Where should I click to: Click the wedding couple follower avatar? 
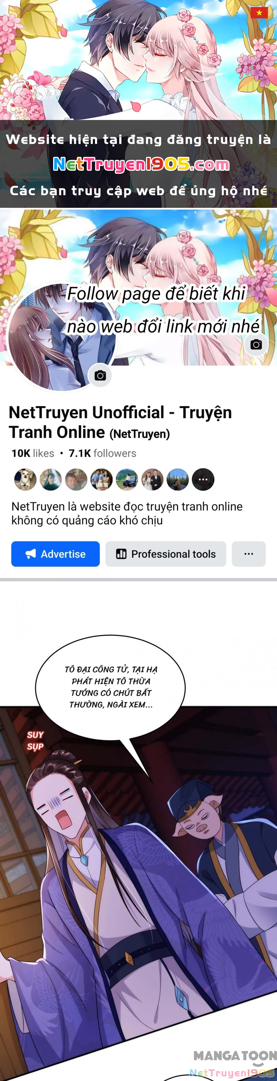tap(152, 479)
